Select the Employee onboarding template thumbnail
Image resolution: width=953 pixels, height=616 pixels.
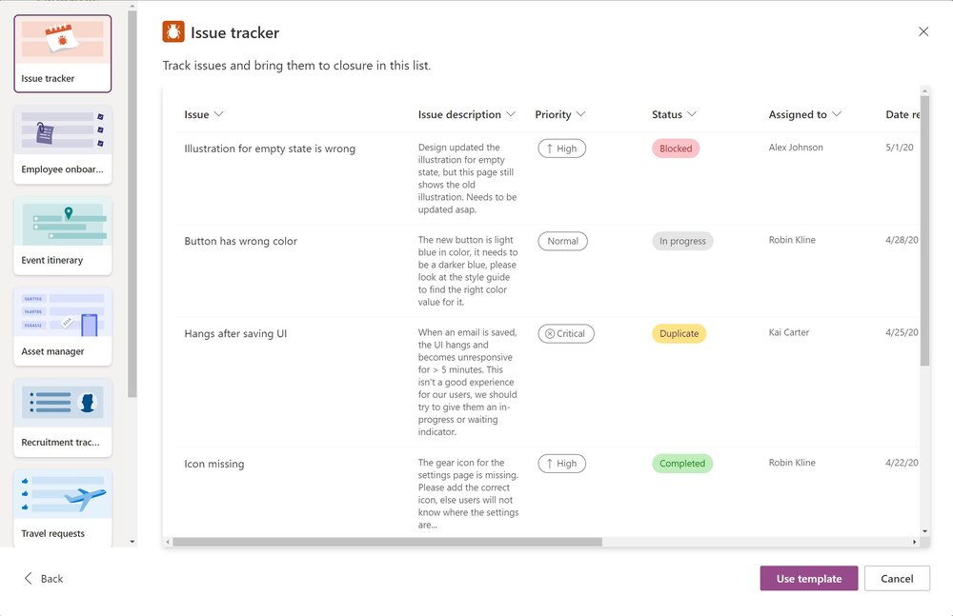[63, 145]
